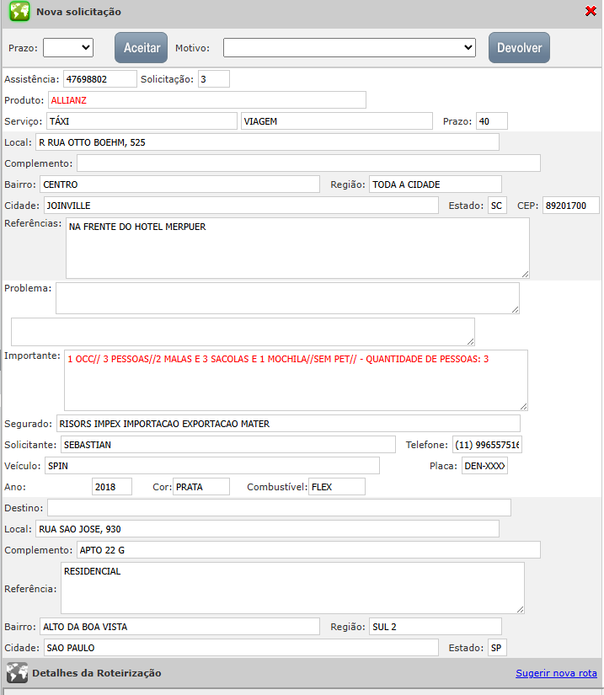Click the Placa field showing DEN-XXXX

pos(484,466)
